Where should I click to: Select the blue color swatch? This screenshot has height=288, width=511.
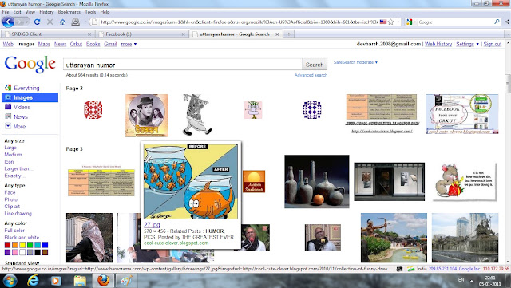coord(45,245)
